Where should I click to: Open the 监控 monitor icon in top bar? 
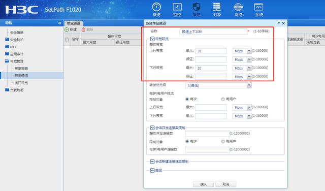tap(177, 10)
